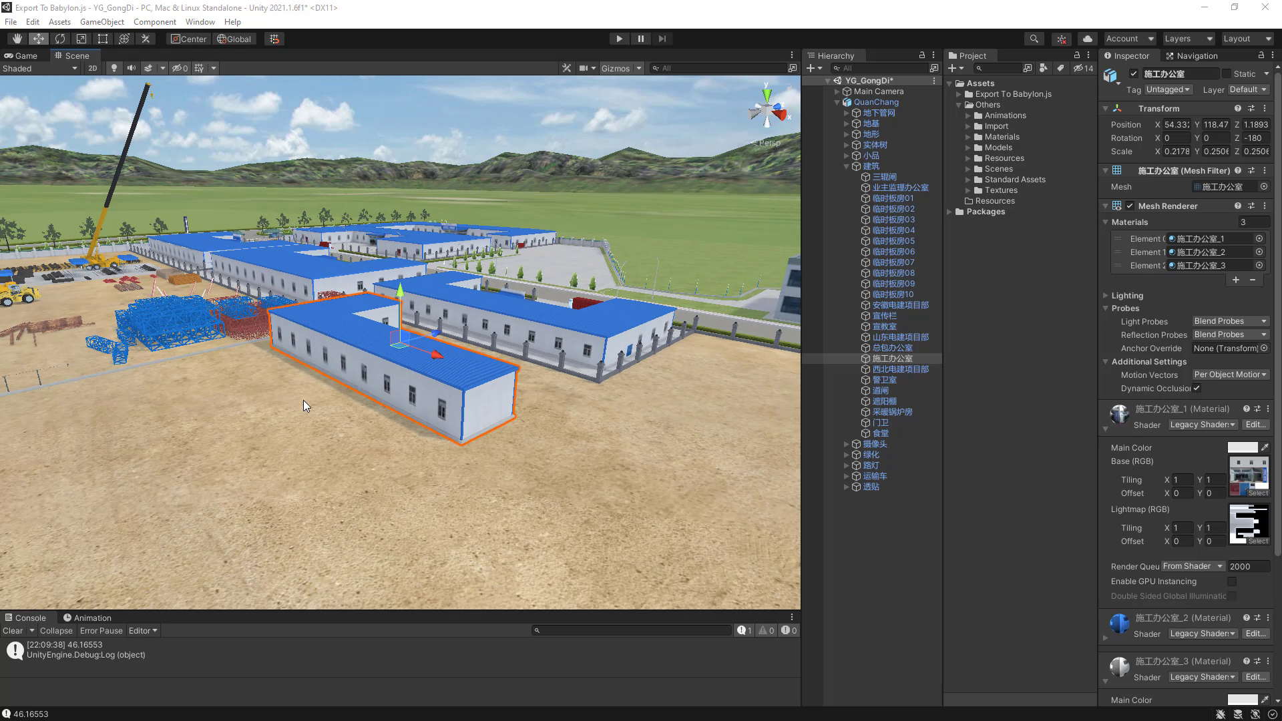Click the console Clear button
The width and height of the screenshot is (1282, 721).
pos(13,631)
